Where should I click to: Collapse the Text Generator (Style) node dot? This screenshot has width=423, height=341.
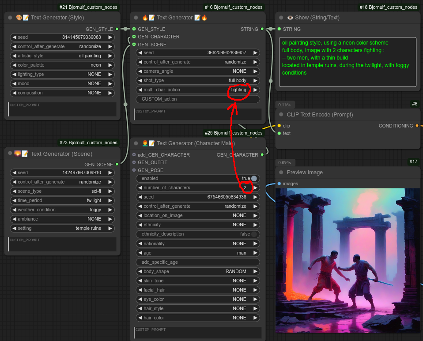click(10, 18)
